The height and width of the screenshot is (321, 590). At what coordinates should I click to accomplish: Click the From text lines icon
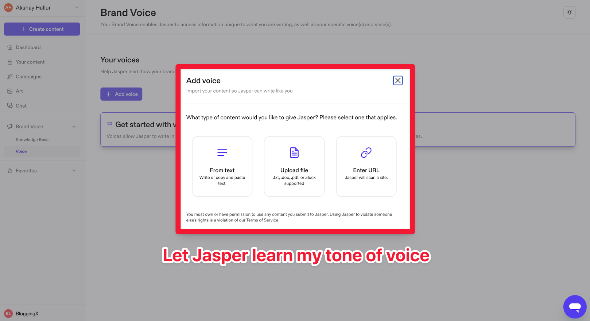click(222, 152)
